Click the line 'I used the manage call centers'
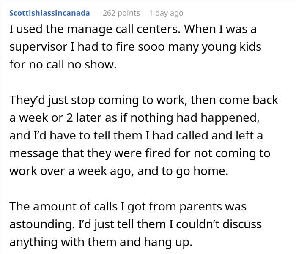 click(x=133, y=29)
